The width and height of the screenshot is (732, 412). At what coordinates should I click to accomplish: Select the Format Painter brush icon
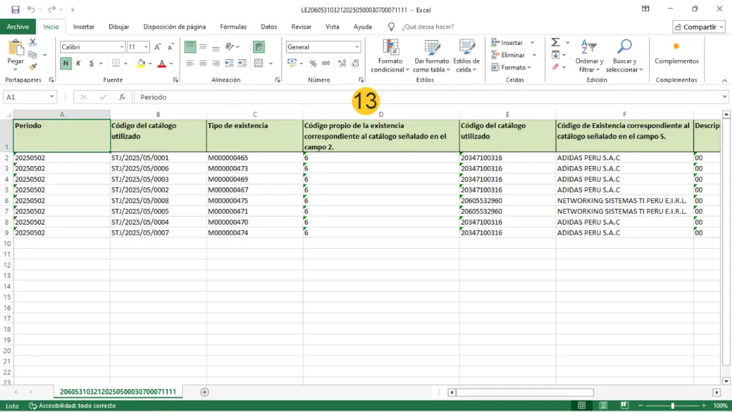[x=33, y=67]
